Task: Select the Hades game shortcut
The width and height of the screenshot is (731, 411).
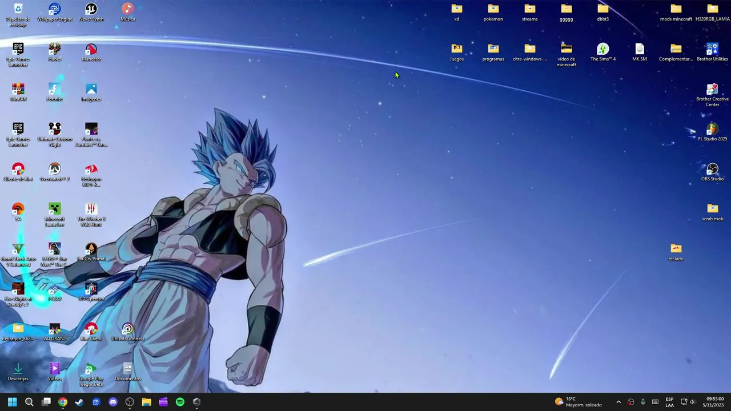Action: (55, 53)
